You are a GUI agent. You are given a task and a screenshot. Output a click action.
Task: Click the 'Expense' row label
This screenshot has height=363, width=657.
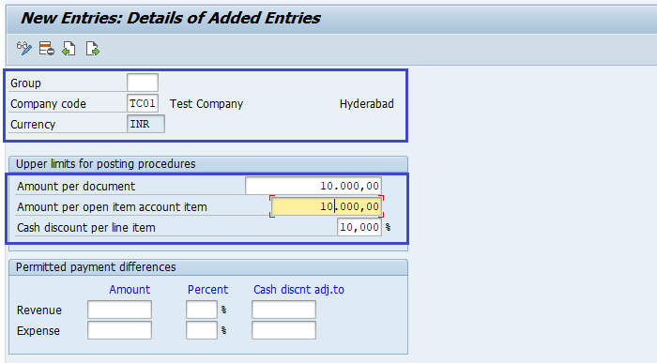tap(38, 331)
